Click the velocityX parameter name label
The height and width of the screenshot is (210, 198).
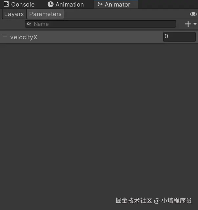click(x=24, y=37)
